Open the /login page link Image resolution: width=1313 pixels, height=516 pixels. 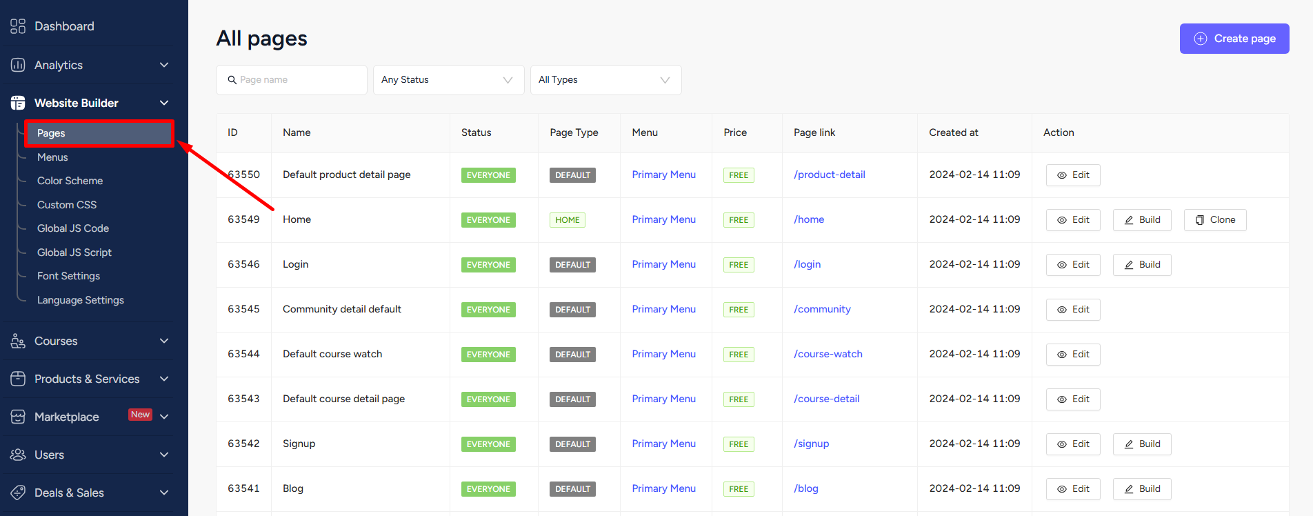807,264
